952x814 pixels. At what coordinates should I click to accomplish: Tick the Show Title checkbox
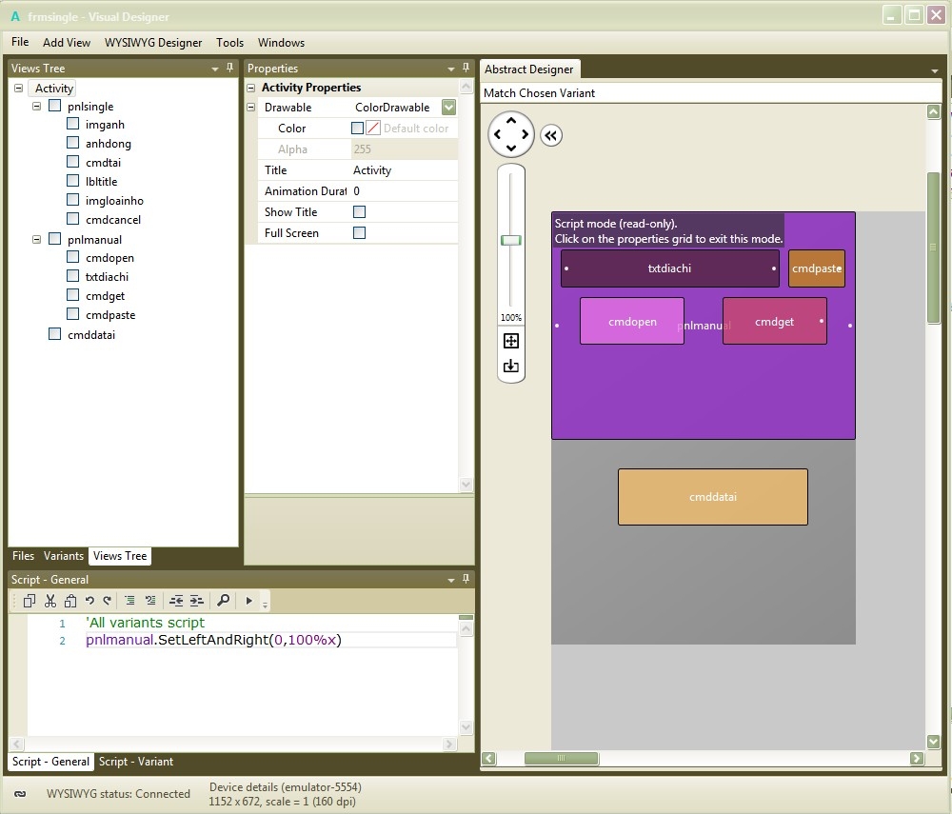click(x=359, y=212)
